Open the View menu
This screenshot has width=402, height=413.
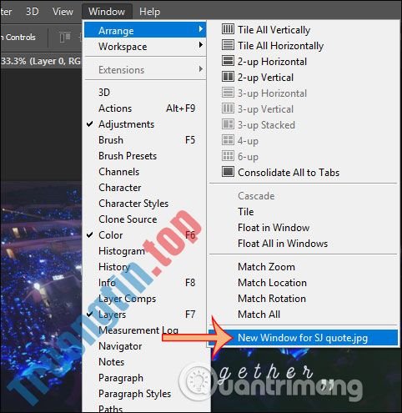tap(63, 12)
